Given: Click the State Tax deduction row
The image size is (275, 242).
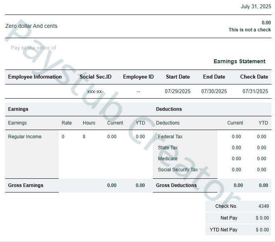Looking at the screenshot, I should coord(168,148).
